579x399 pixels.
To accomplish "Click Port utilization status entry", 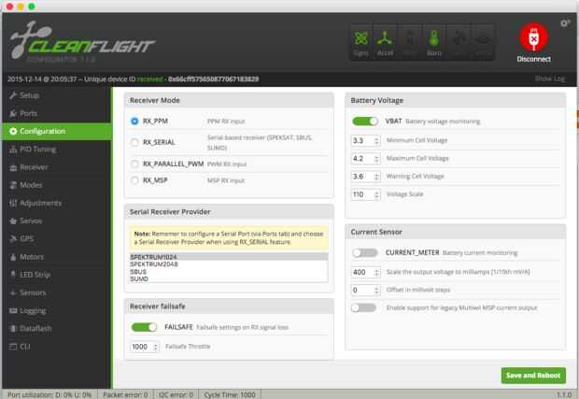I will (x=49, y=394).
